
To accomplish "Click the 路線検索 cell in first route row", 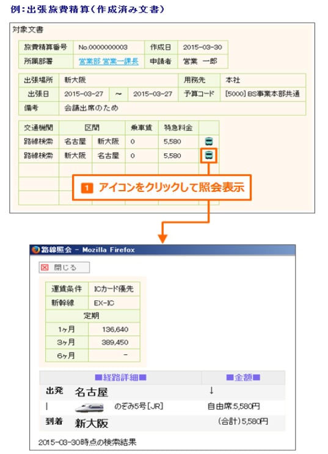I will tap(38, 142).
